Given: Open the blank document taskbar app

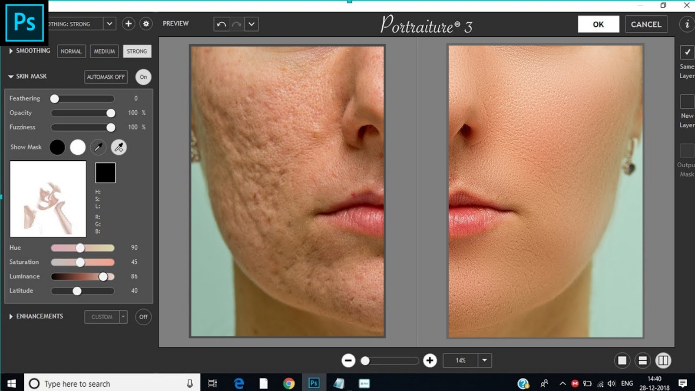Looking at the screenshot, I should (264, 384).
